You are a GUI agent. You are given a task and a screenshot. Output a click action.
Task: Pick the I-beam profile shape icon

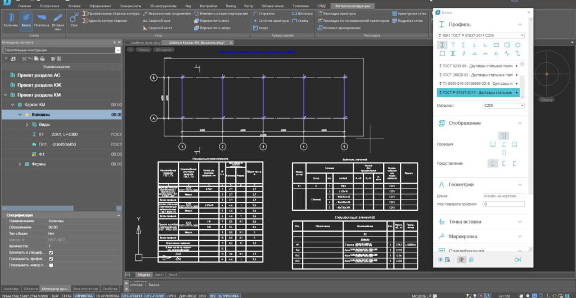[x=442, y=44]
